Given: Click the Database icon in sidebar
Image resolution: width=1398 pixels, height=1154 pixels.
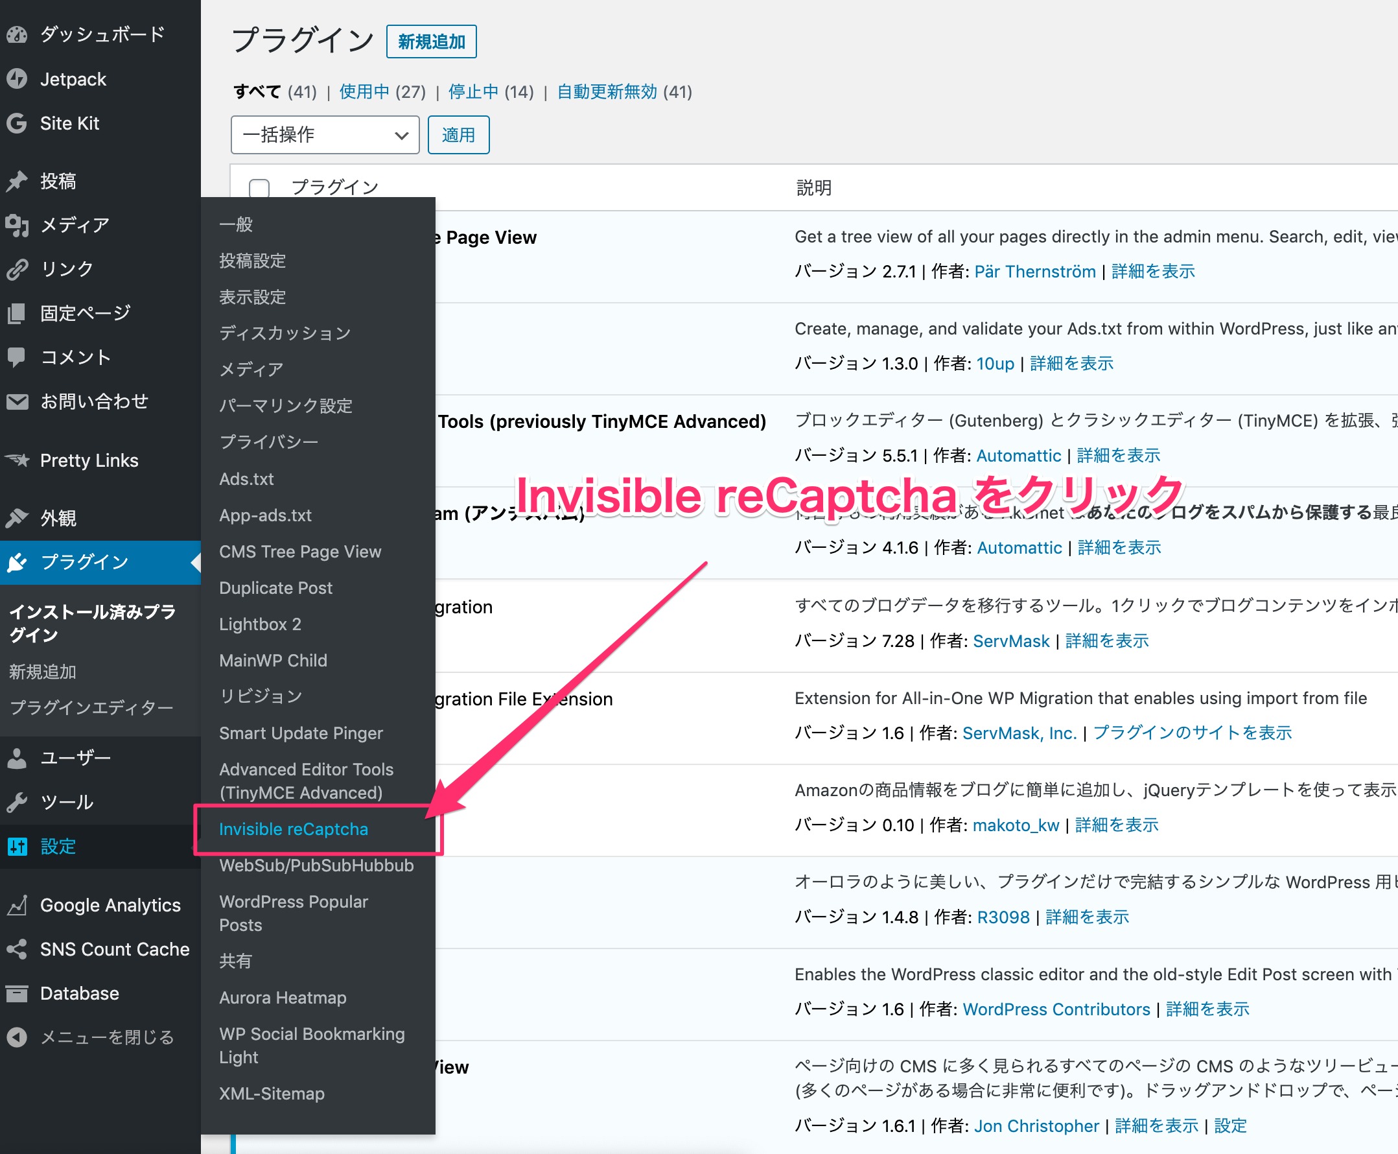Looking at the screenshot, I should point(17,993).
